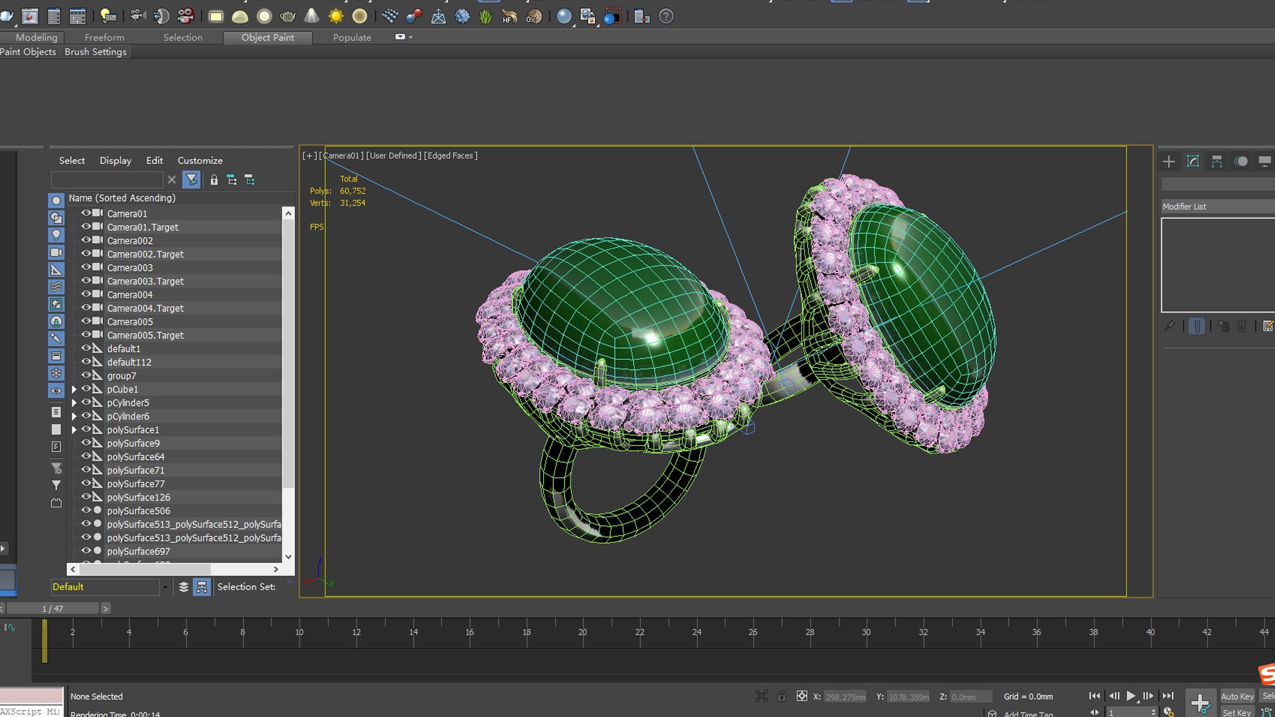Toggle Display Bones filter icon
Image resolution: width=1275 pixels, height=717 pixels.
[x=56, y=339]
